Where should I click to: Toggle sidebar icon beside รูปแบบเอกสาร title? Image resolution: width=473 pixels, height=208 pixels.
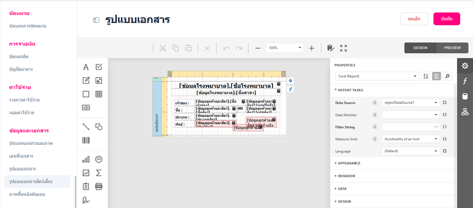(x=96, y=20)
